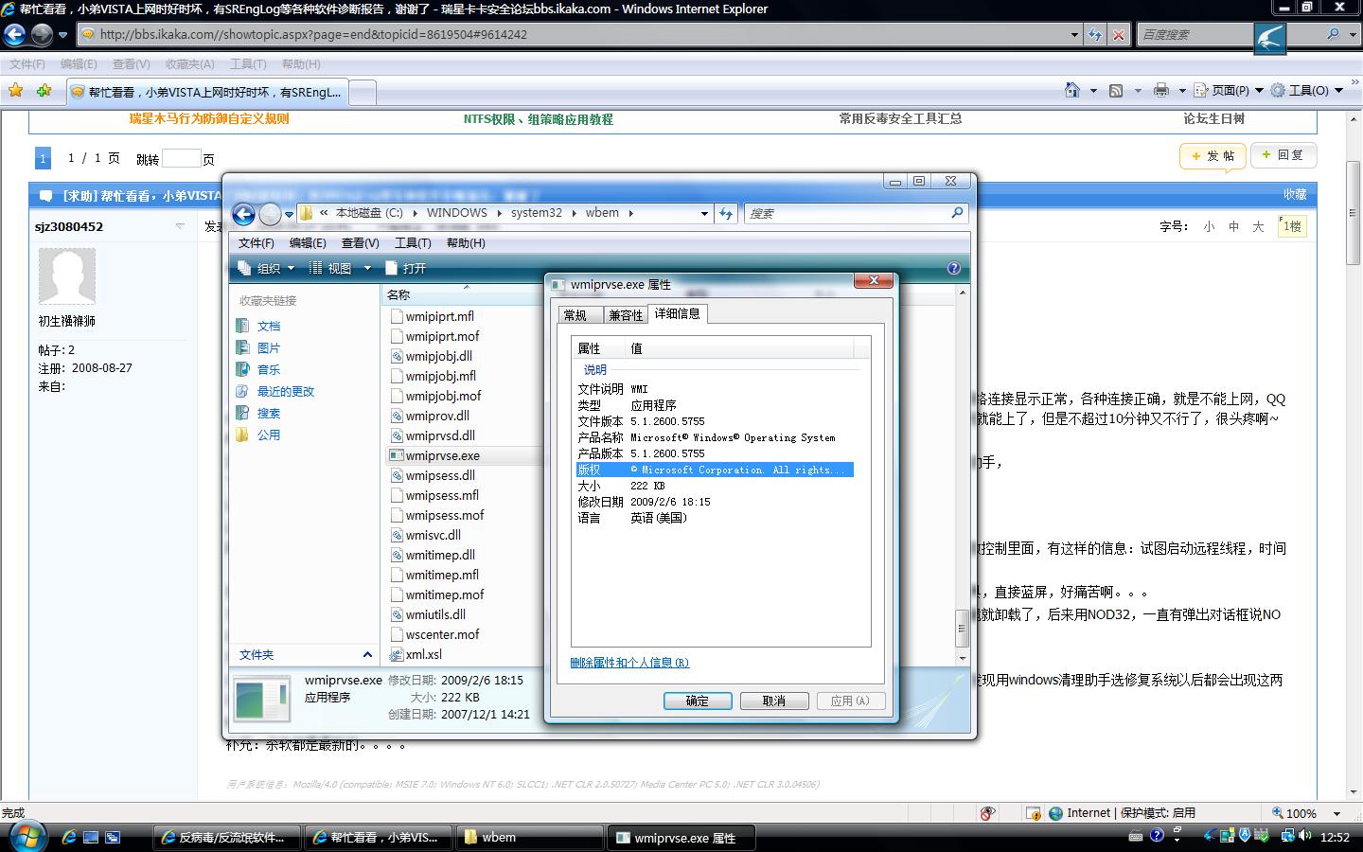Switch to the wbem taskbar button
This screenshot has width=1363, height=852.
pos(530,837)
